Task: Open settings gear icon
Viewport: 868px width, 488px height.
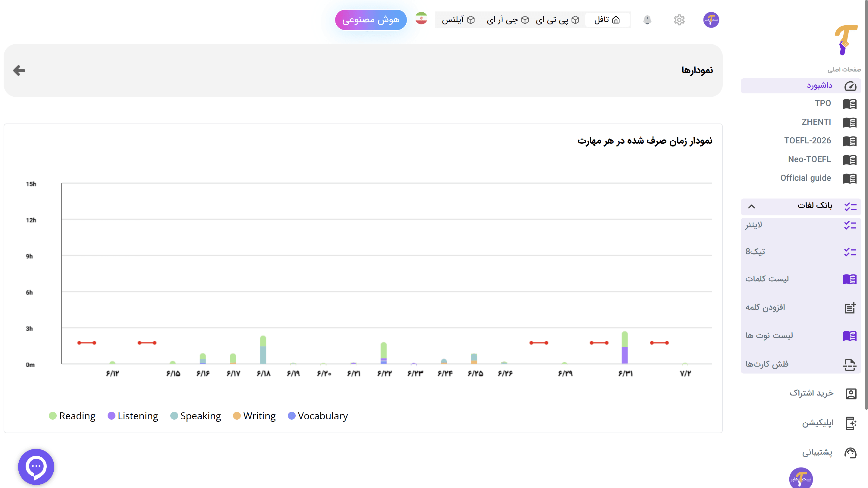Action: 679,20
